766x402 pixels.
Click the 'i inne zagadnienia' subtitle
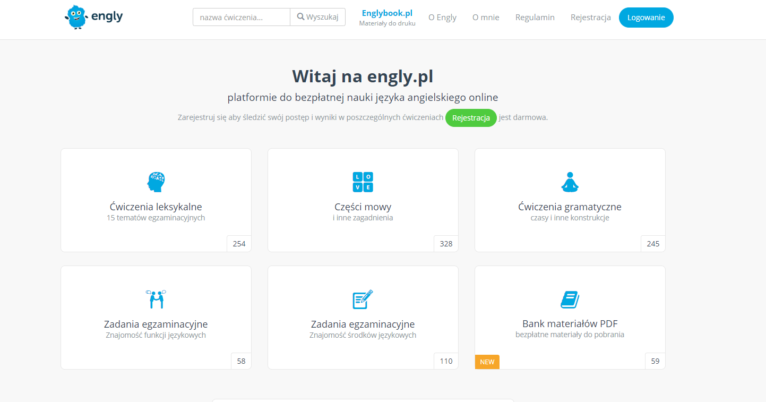tap(363, 218)
